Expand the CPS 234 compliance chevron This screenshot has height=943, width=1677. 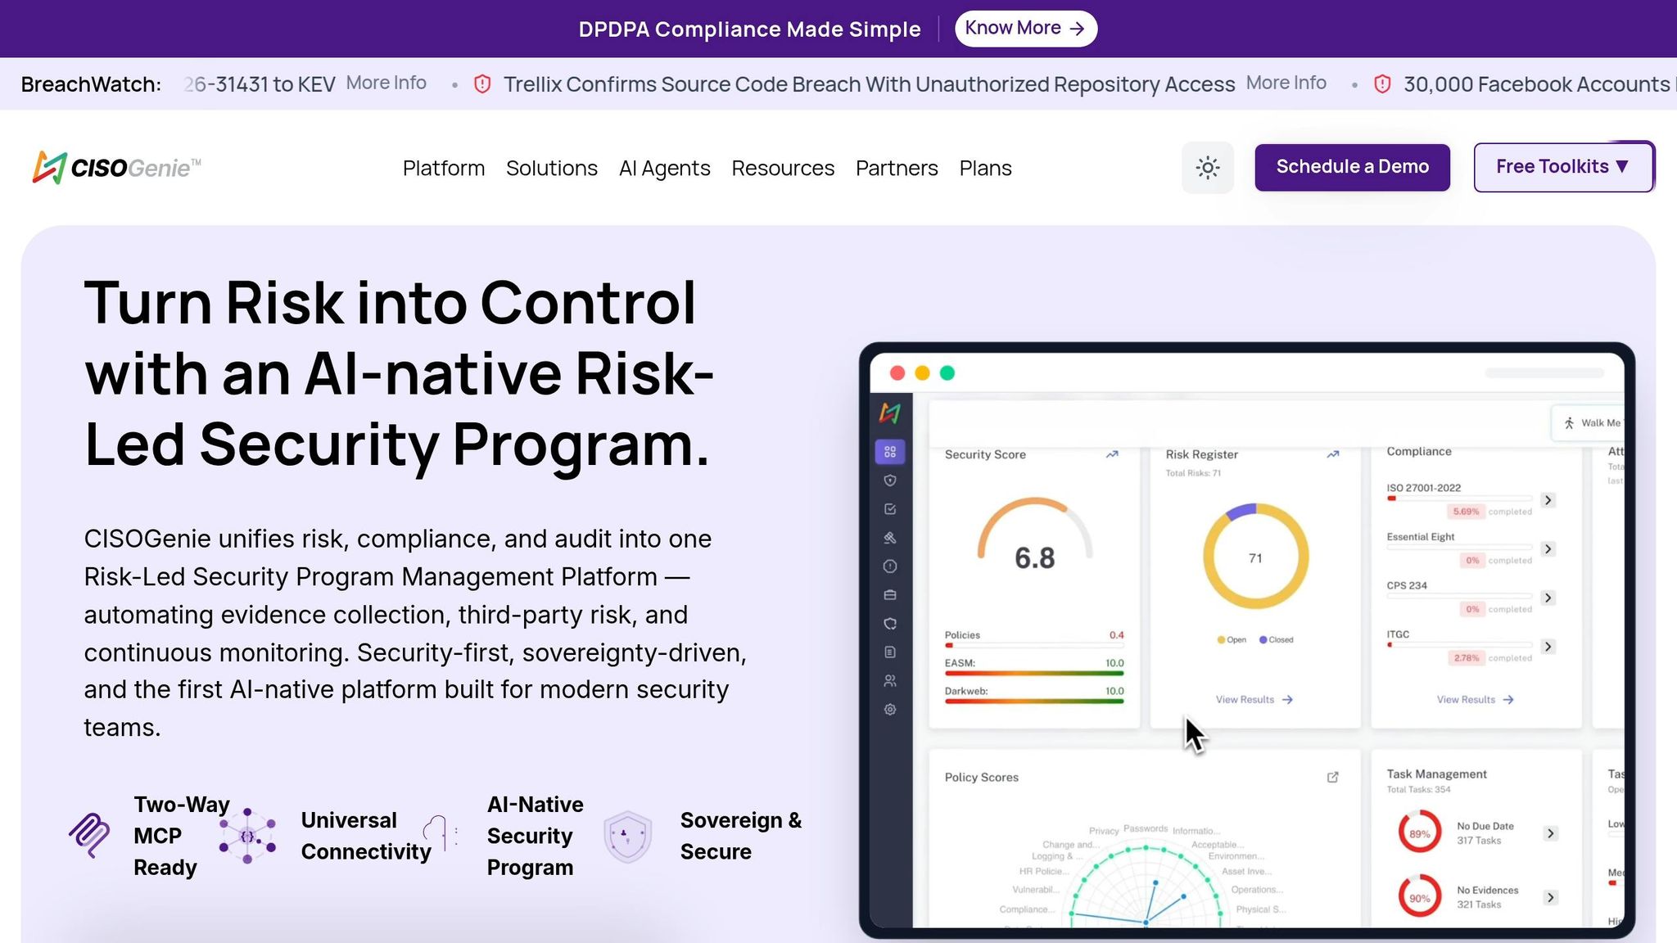coord(1548,598)
